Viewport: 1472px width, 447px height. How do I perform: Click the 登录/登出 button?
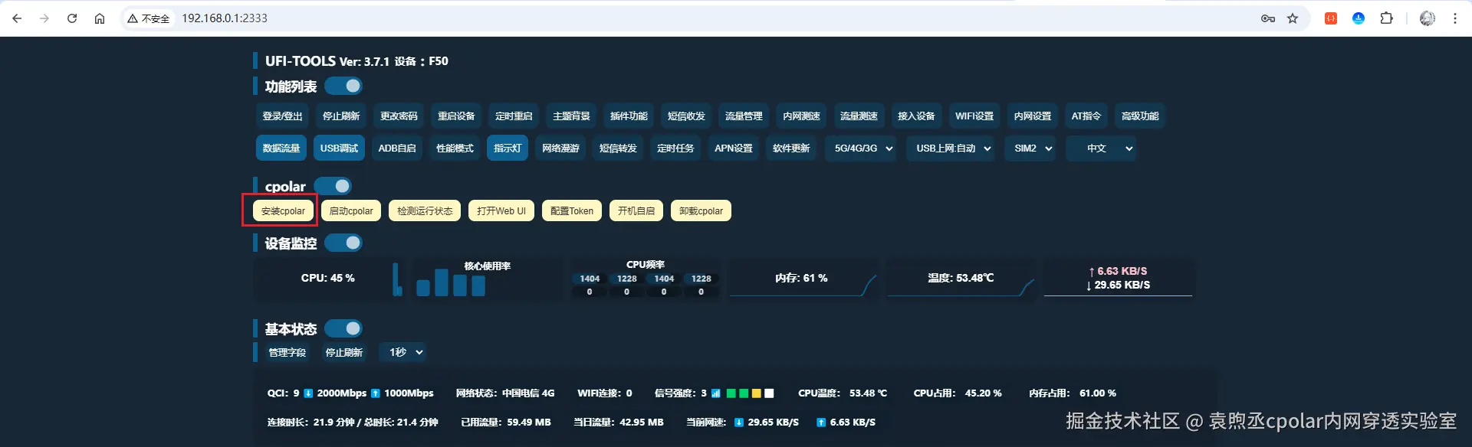tap(282, 116)
